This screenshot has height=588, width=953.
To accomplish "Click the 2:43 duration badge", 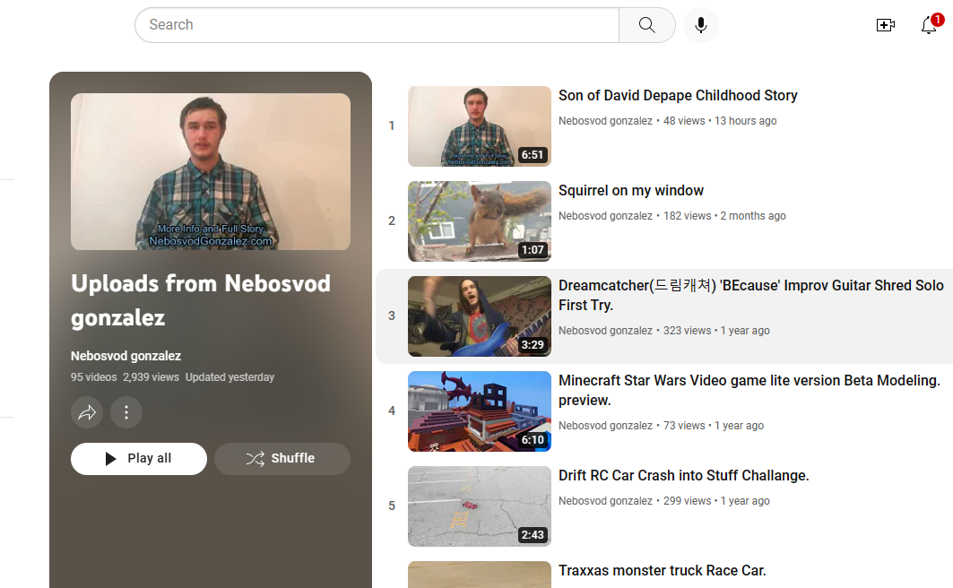I will 533,534.
